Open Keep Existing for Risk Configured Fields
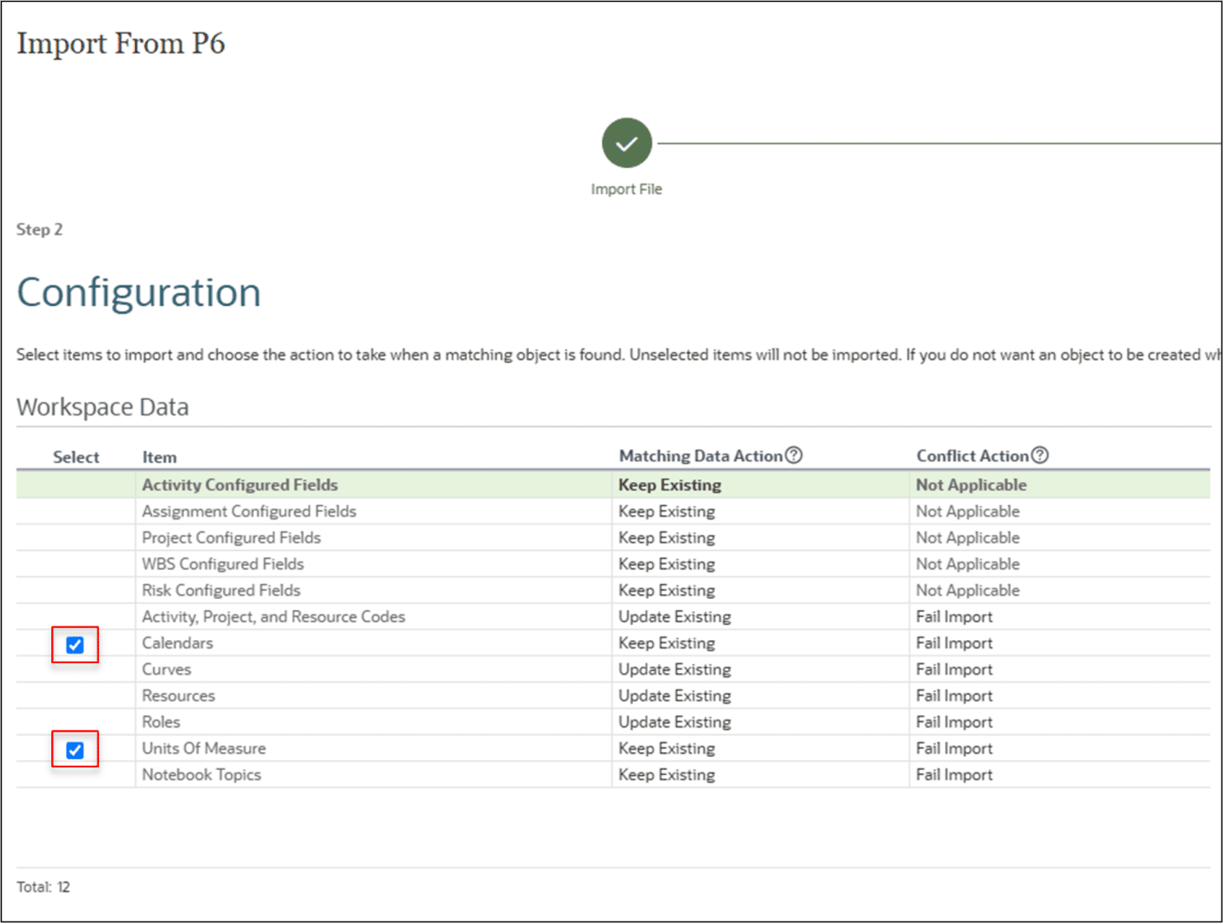 click(667, 591)
